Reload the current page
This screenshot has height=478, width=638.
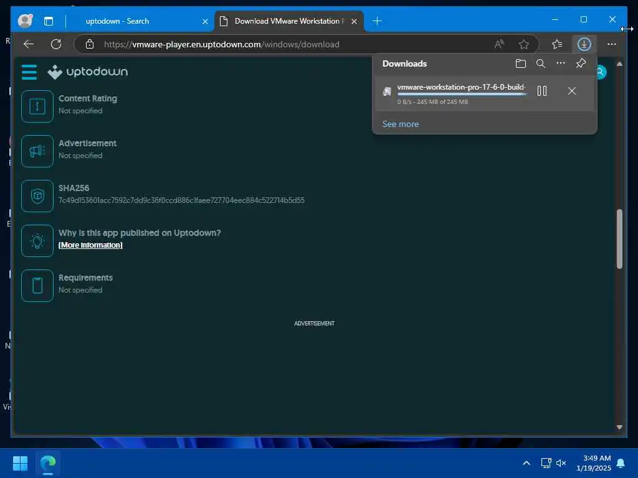[x=55, y=44]
